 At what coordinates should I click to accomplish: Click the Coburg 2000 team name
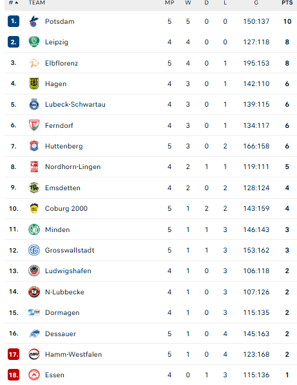pos(66,208)
